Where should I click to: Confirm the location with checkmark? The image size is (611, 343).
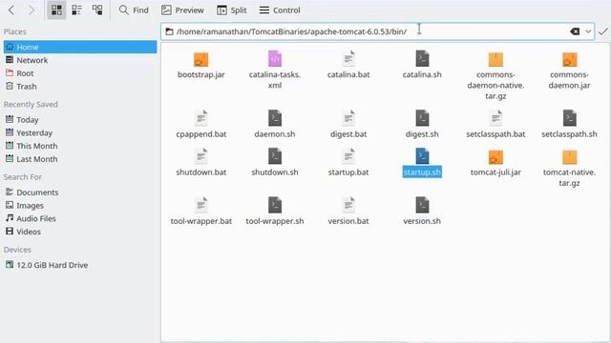[602, 31]
